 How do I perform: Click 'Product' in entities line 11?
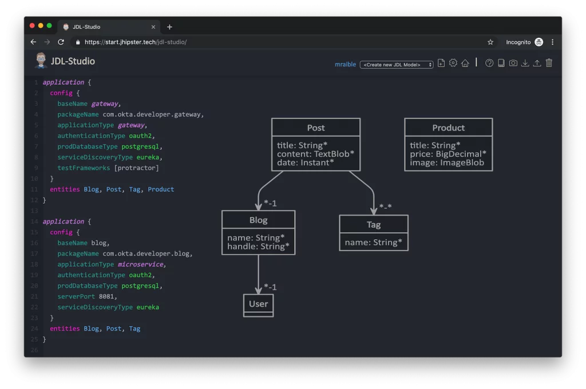(161, 189)
